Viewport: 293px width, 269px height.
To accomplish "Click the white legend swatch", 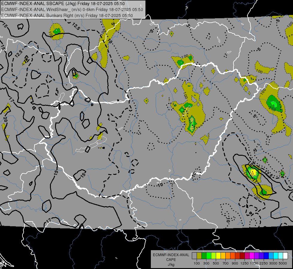I will tap(285, 256).
